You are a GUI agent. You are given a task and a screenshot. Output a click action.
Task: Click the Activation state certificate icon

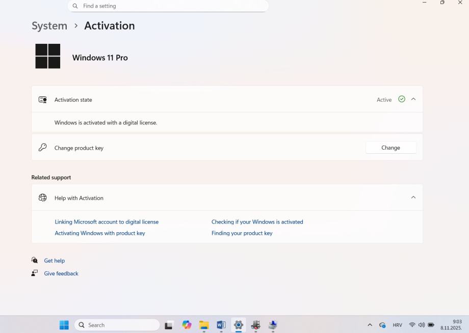click(43, 100)
